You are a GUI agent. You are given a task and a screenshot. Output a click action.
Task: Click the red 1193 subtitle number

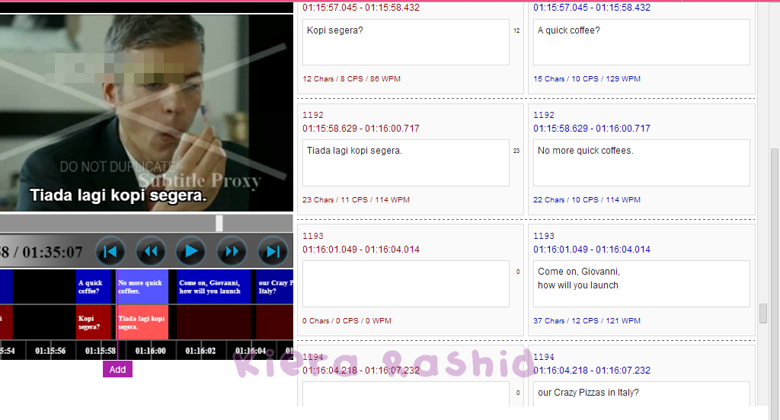click(x=313, y=236)
